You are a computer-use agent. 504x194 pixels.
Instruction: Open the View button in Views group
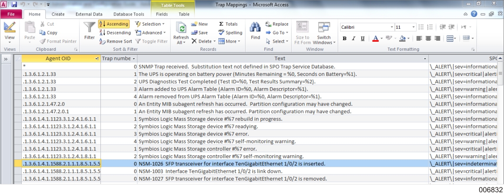(x=10, y=32)
